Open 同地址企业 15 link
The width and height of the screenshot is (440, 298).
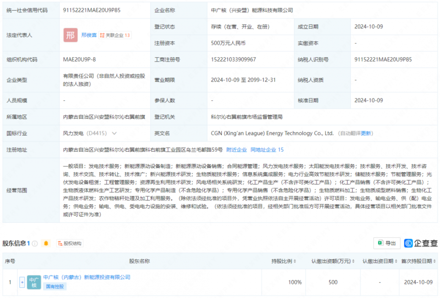click(267, 150)
